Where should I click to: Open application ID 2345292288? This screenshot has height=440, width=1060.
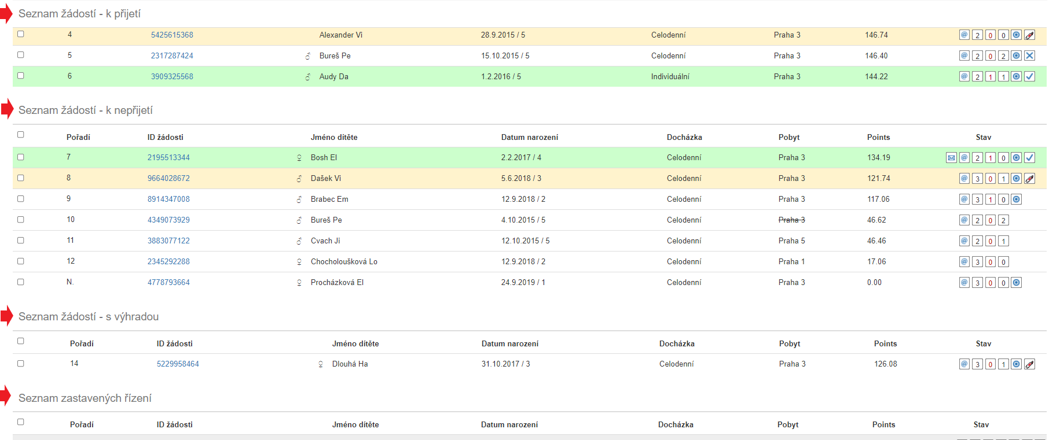click(168, 261)
